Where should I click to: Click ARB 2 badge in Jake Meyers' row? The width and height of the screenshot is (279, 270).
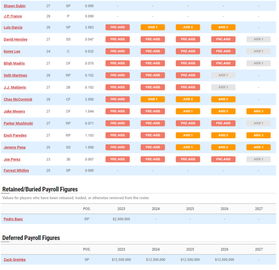tap(223, 111)
